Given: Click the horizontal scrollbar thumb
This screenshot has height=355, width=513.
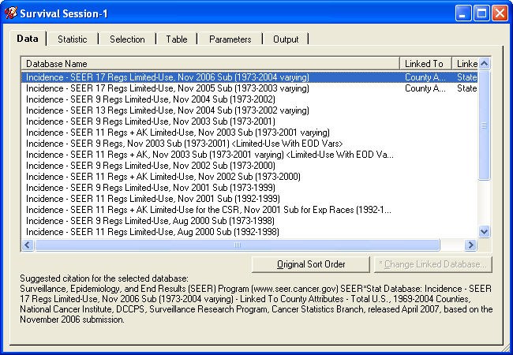Looking at the screenshot, I should 237,245.
